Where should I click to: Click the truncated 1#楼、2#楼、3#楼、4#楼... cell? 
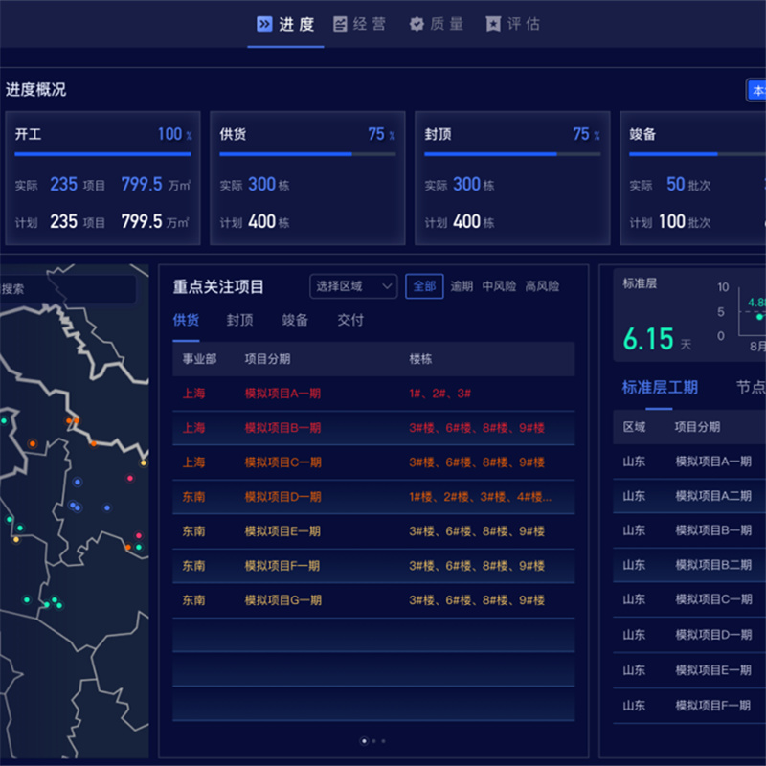coord(481,497)
